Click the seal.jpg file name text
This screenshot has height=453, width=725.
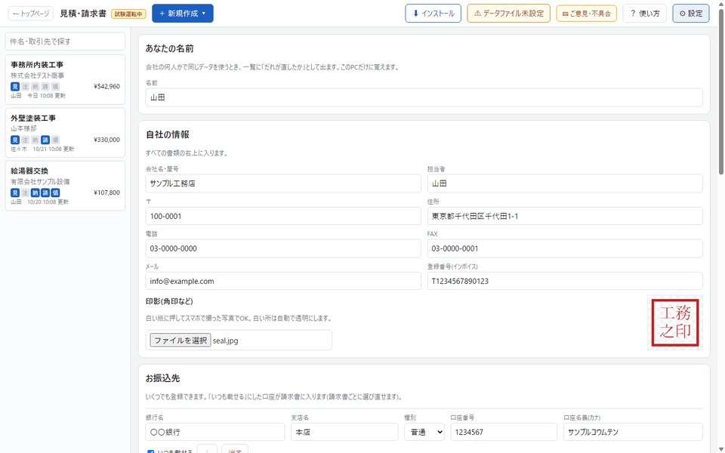click(x=226, y=341)
